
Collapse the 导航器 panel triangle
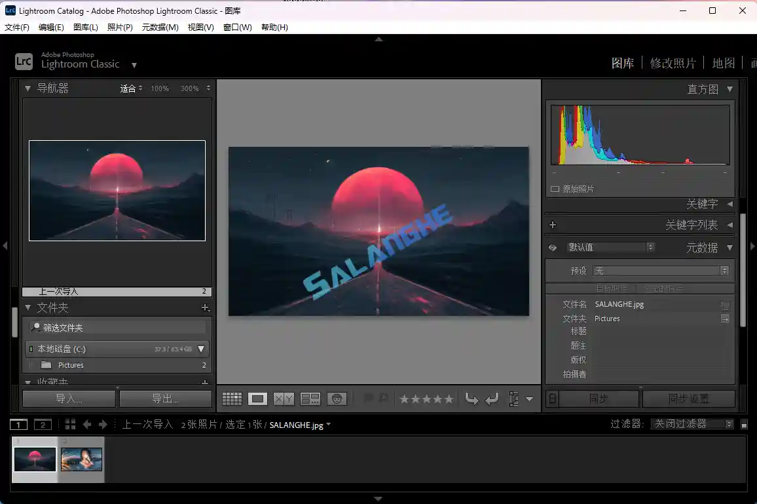coord(28,88)
